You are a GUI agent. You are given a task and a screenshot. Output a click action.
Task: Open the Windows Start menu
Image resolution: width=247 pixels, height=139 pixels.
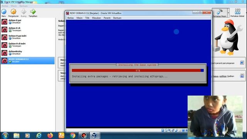click(5, 136)
